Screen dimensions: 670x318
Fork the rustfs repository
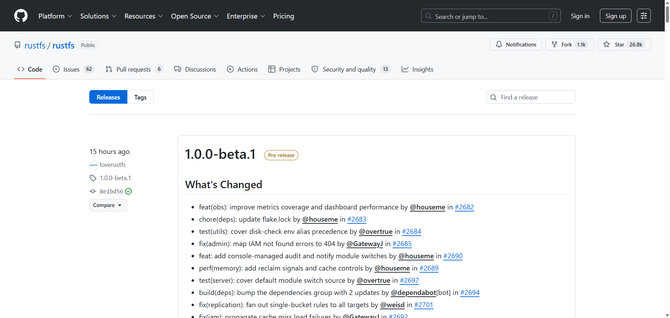click(x=569, y=45)
